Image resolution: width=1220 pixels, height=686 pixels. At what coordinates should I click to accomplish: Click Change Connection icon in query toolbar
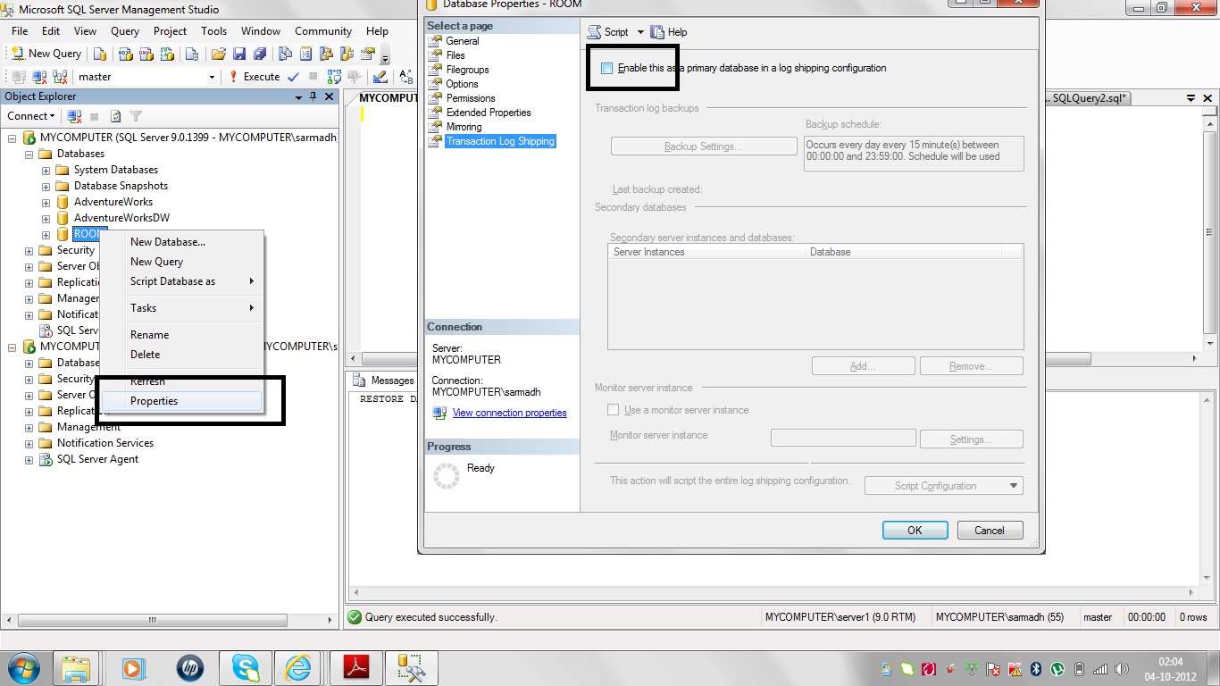[x=59, y=77]
